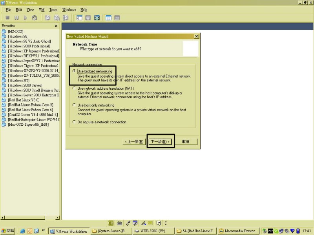
Task: Switch to System-Server folder taskbar button
Action: [x=111, y=231]
